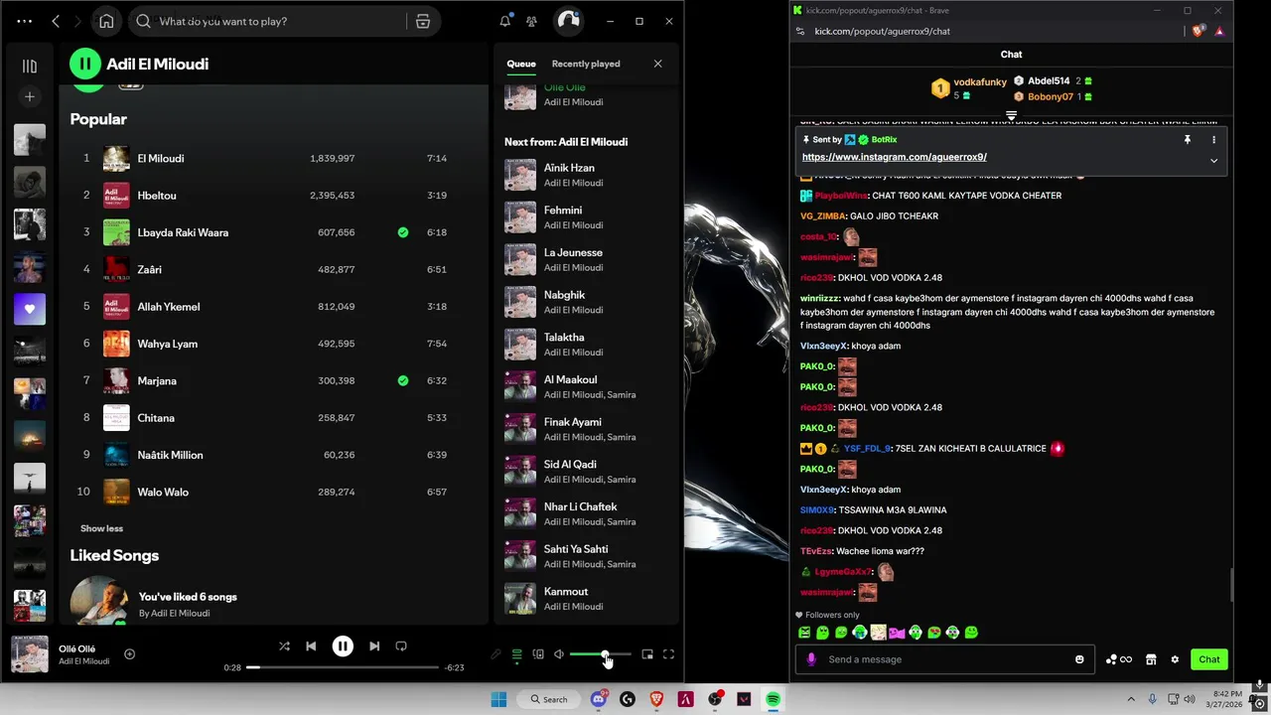1271x715 pixels.
Task: Open Discord from the taskbar
Action: 598,699
